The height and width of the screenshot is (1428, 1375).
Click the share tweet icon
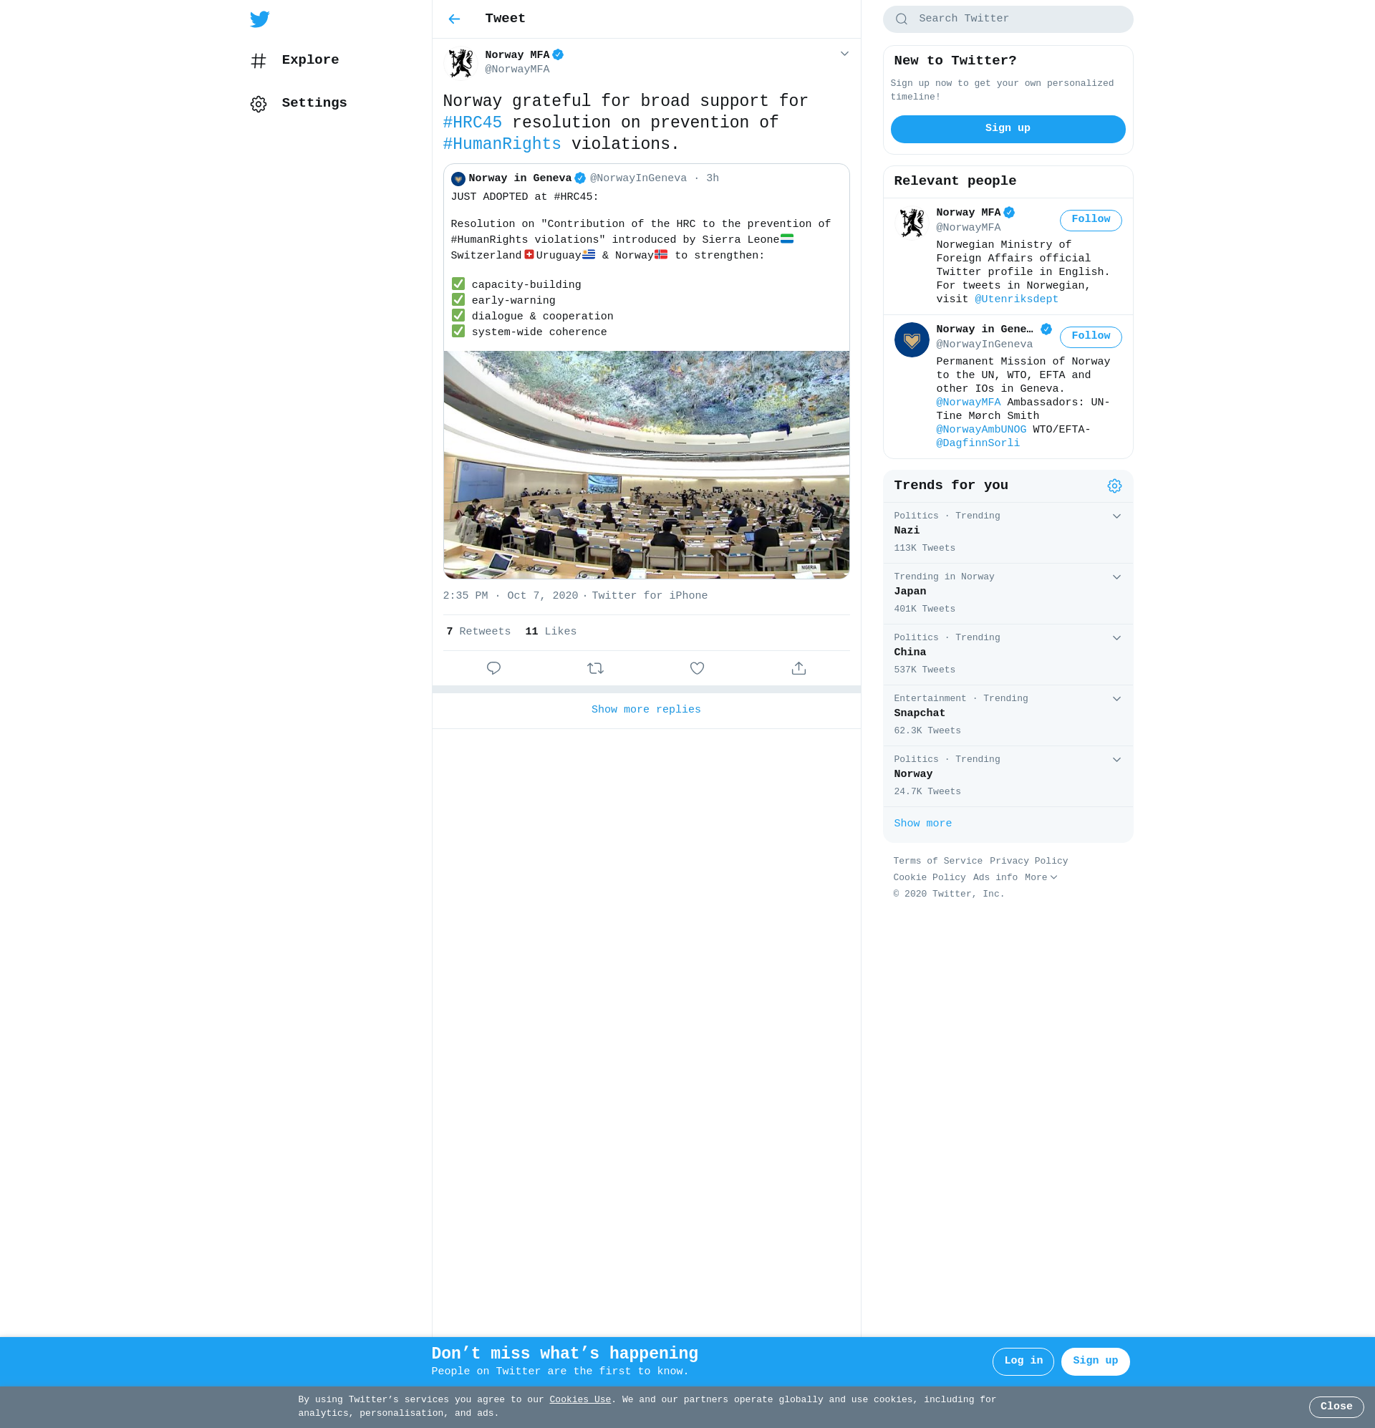click(x=799, y=668)
